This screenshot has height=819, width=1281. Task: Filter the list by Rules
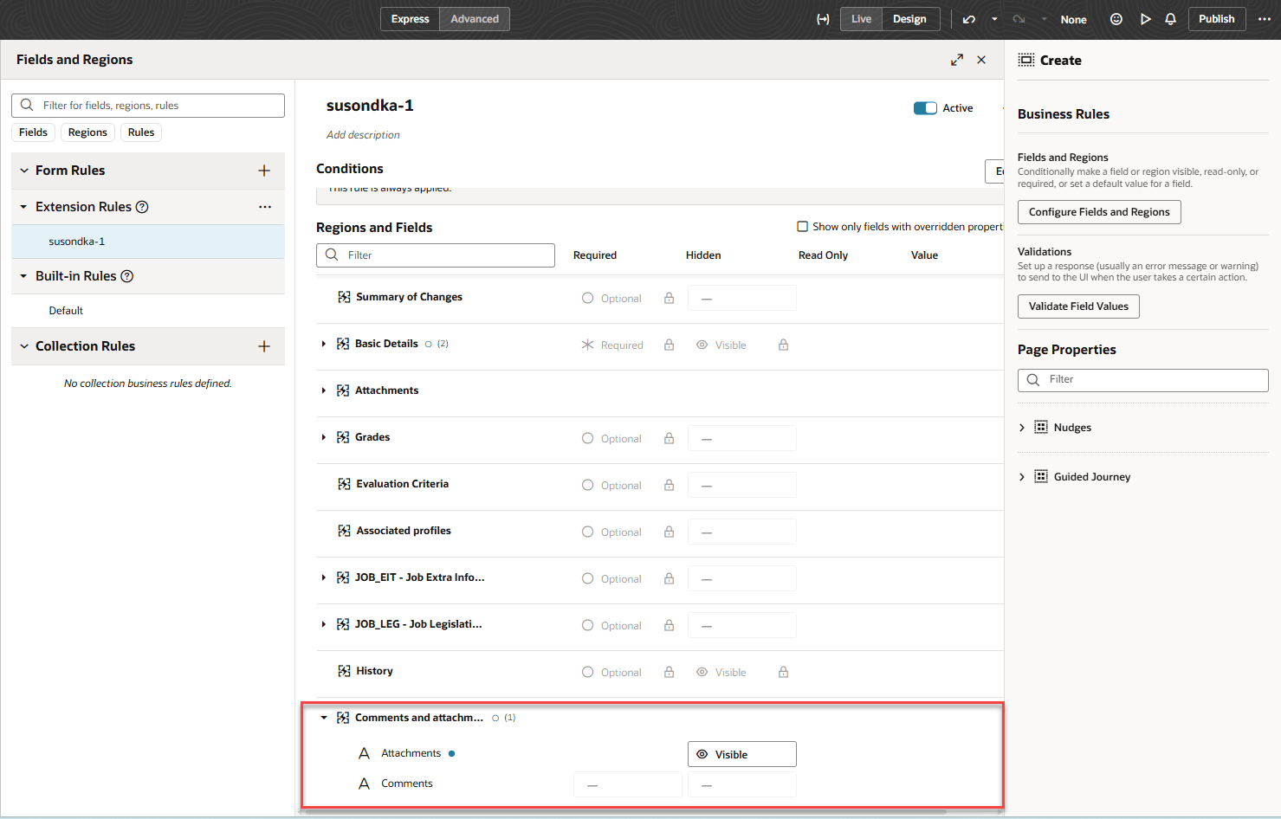141,132
